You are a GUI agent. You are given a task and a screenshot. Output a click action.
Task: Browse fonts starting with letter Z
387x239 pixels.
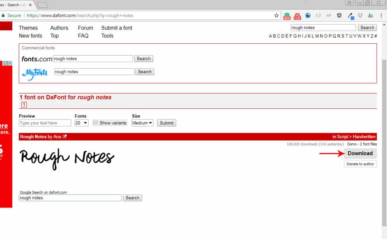(x=372, y=36)
